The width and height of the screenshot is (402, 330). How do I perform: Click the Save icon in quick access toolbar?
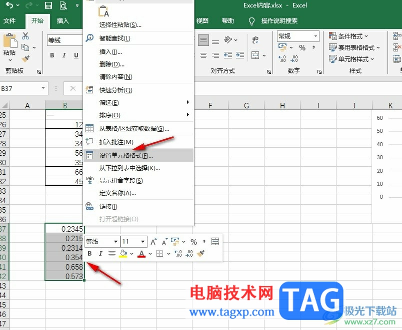click(48, 5)
